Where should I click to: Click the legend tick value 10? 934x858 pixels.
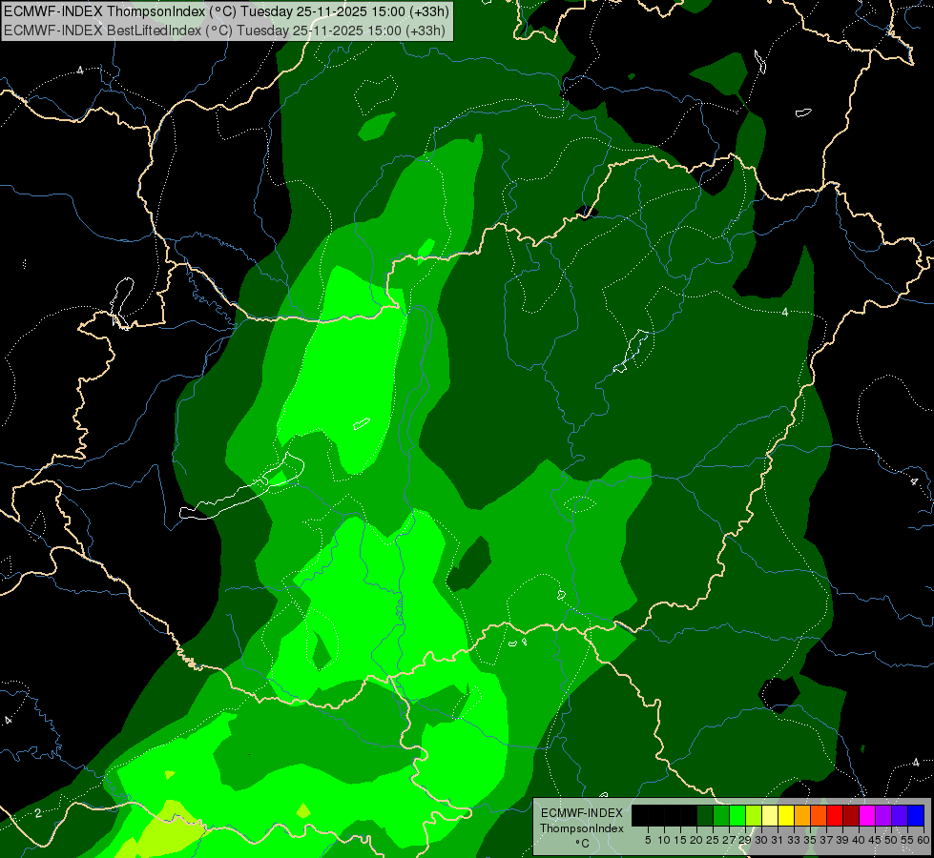(664, 840)
